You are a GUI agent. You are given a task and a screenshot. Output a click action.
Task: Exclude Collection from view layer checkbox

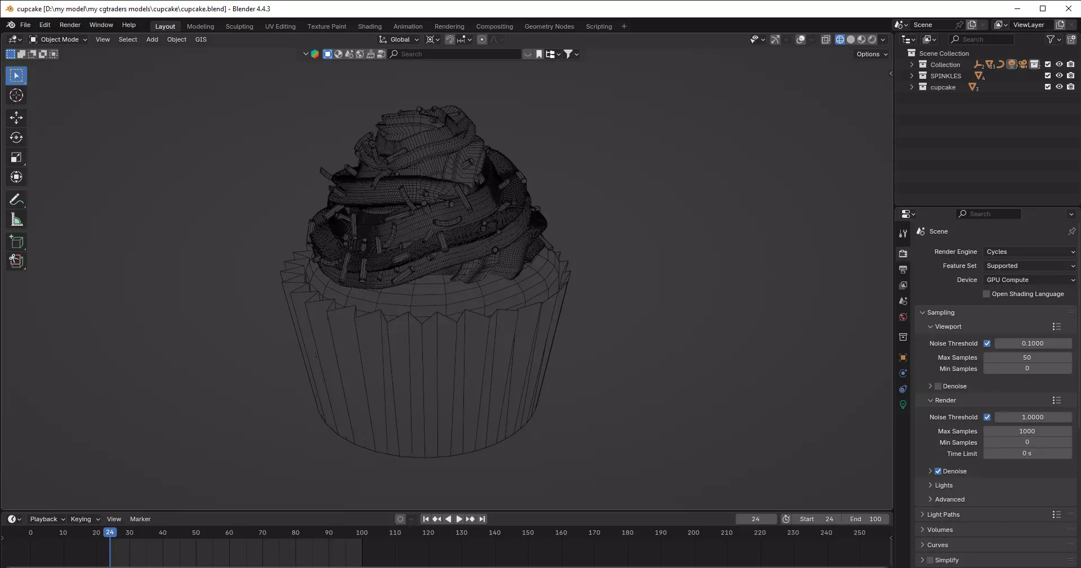(x=1048, y=64)
